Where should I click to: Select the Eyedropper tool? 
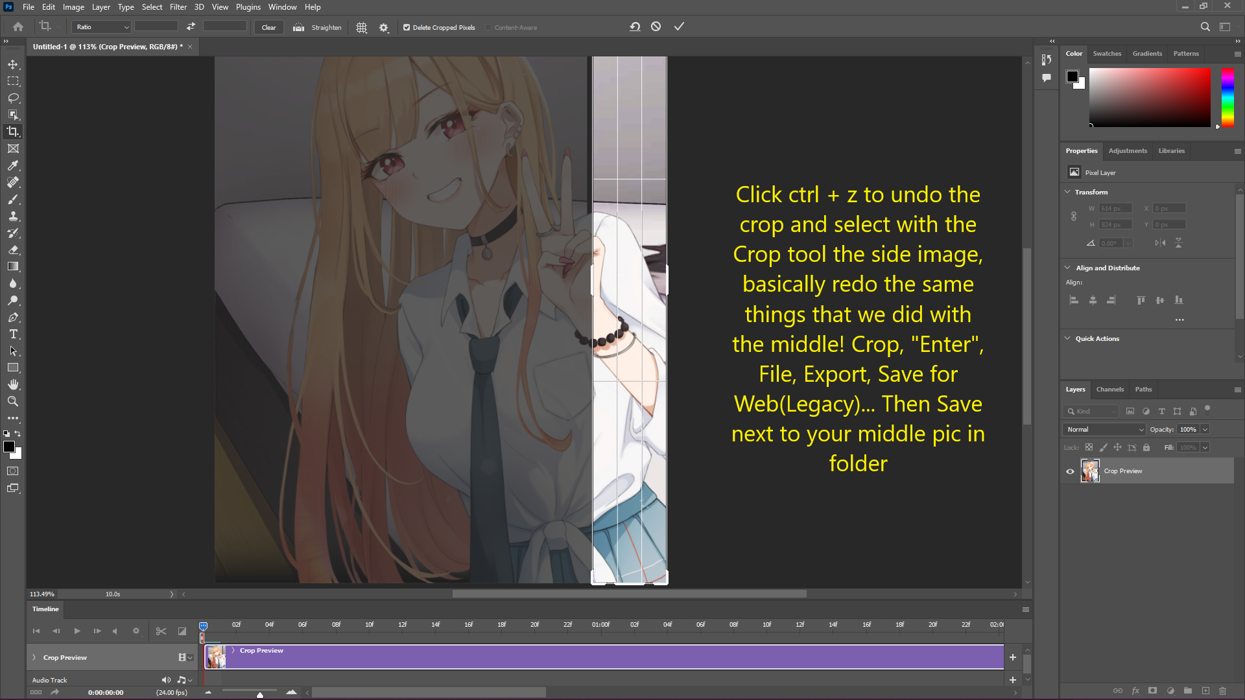click(13, 165)
